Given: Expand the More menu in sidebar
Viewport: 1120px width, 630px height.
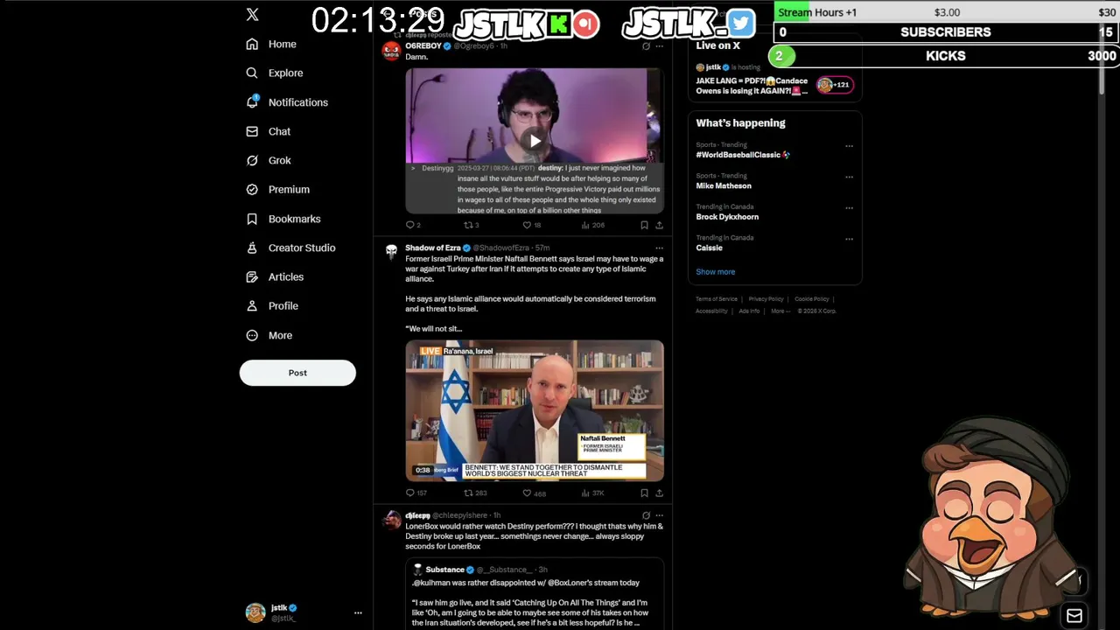Looking at the screenshot, I should 269,335.
